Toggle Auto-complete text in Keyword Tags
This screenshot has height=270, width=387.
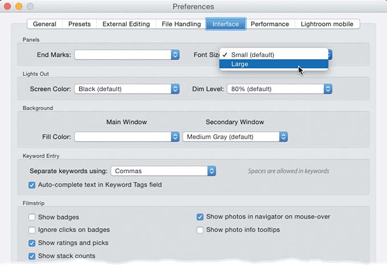[x=32, y=185]
